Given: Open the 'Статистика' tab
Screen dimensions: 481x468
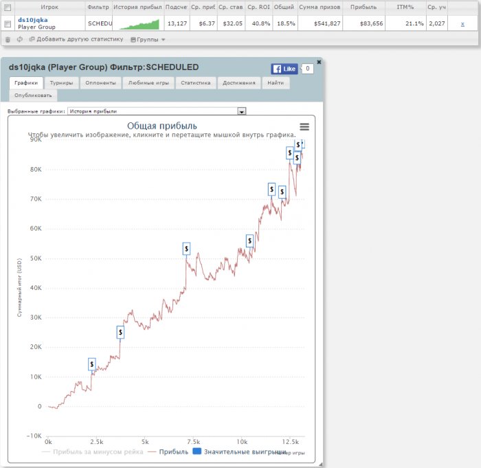Looking at the screenshot, I should (196, 82).
